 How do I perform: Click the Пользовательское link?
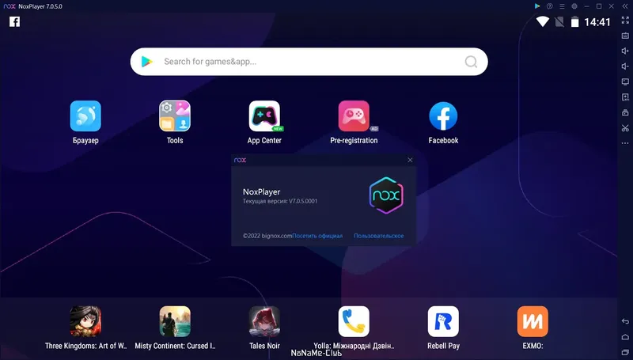(379, 236)
